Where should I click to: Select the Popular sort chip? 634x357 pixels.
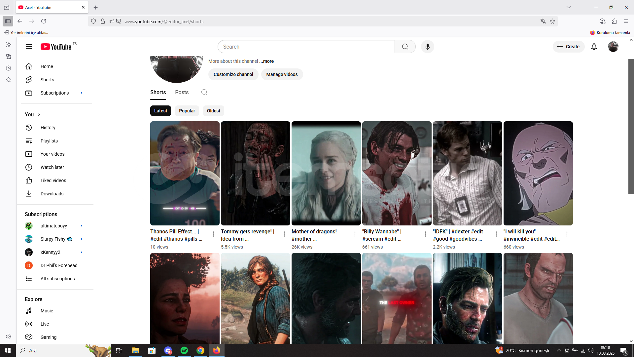tap(187, 111)
